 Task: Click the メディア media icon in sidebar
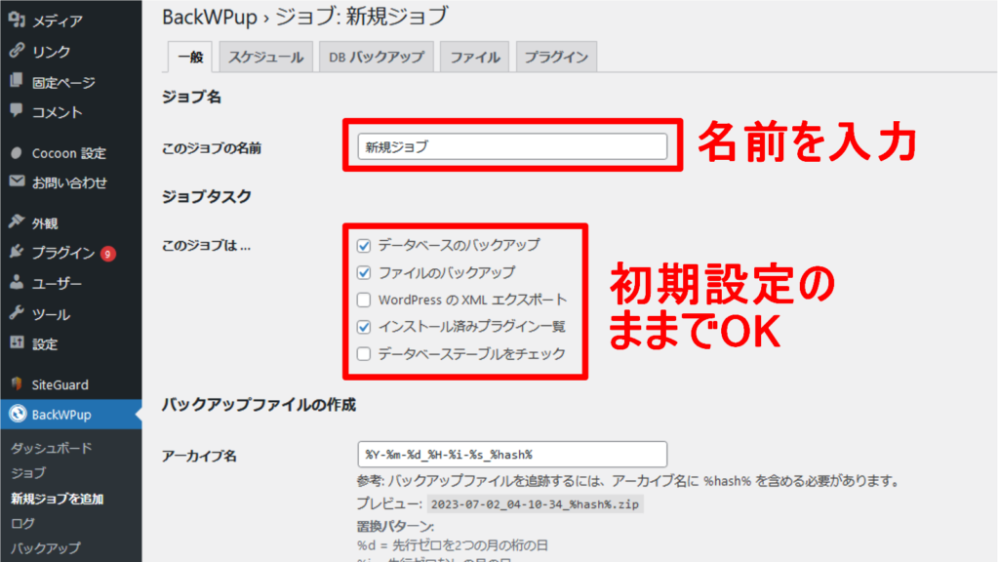[x=17, y=20]
